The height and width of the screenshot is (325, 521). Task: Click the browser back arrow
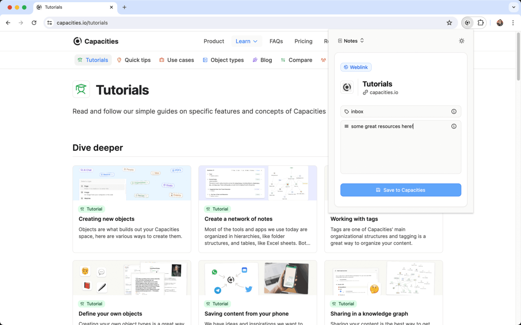click(x=8, y=23)
